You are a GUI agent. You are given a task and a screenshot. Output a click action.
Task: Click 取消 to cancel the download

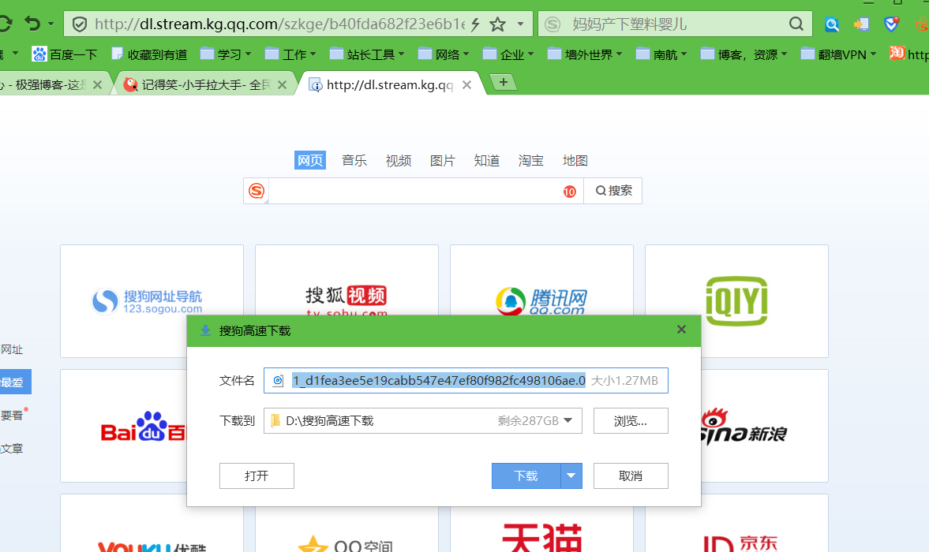tap(631, 476)
